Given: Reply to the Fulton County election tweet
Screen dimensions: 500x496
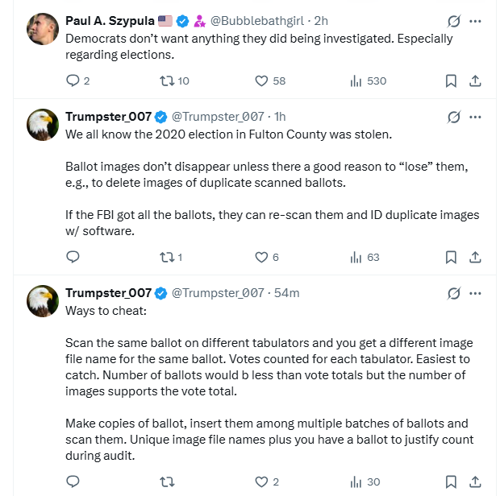Looking at the screenshot, I should point(73,257).
